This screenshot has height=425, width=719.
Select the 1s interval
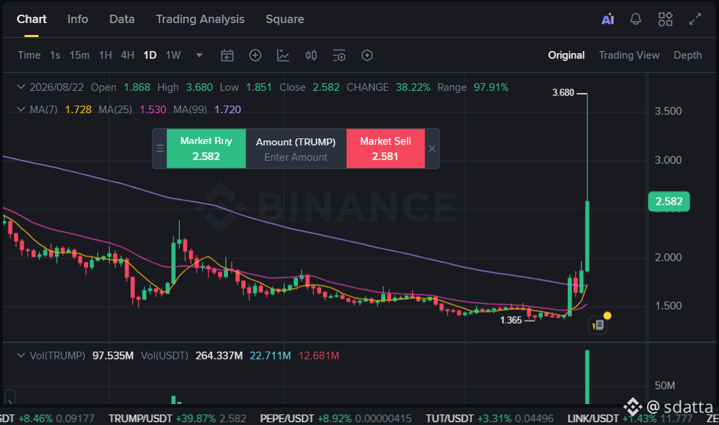click(x=55, y=55)
